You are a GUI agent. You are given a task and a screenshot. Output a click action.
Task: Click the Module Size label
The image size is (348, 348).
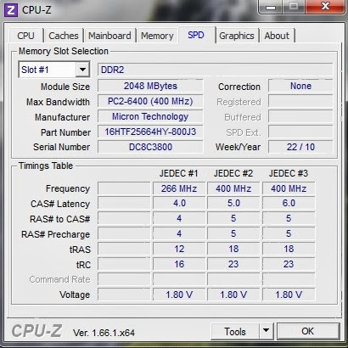pos(65,87)
